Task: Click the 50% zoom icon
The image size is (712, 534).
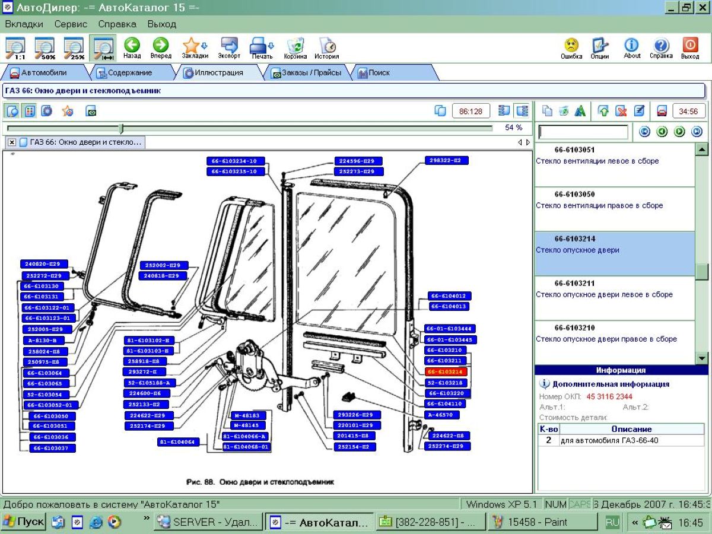Action: click(x=44, y=47)
